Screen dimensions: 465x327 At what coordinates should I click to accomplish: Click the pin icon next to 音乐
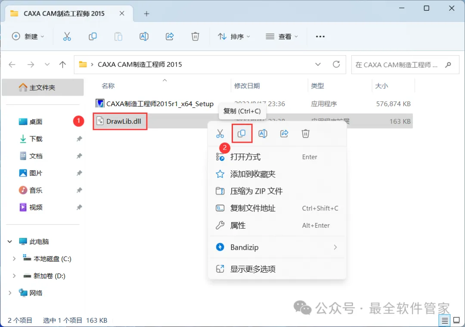79,190
